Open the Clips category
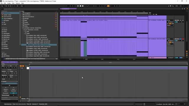Image resolution: width=189 pixels, height=106 pixels. [5, 43]
